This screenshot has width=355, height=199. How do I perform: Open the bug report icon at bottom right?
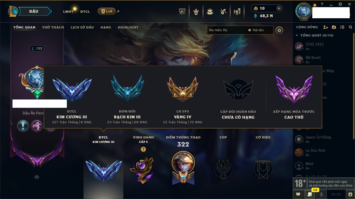[351, 194]
